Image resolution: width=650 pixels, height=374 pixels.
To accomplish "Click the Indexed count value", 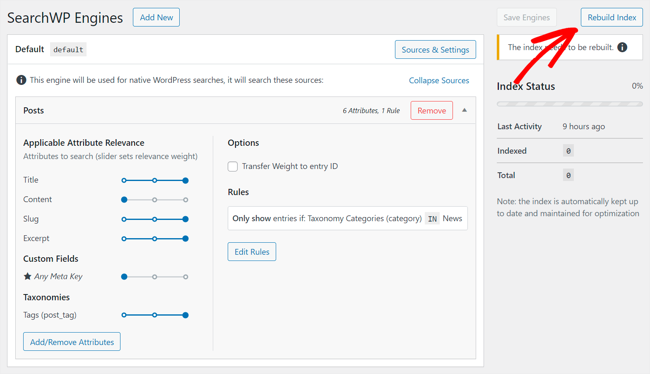I will [568, 151].
